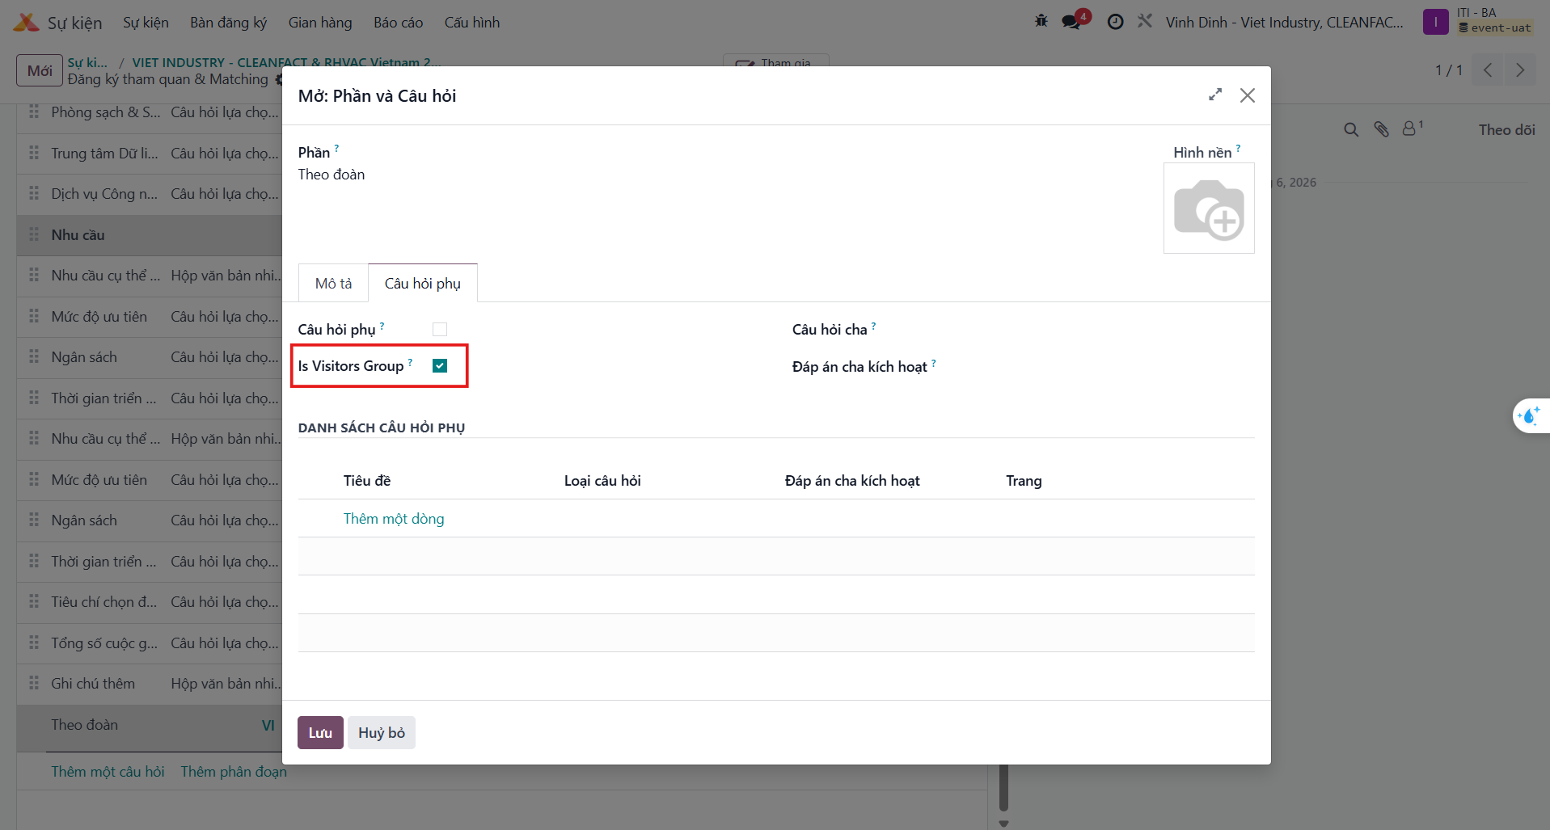Open the followers person icon
The width and height of the screenshot is (1550, 830).
1411,129
